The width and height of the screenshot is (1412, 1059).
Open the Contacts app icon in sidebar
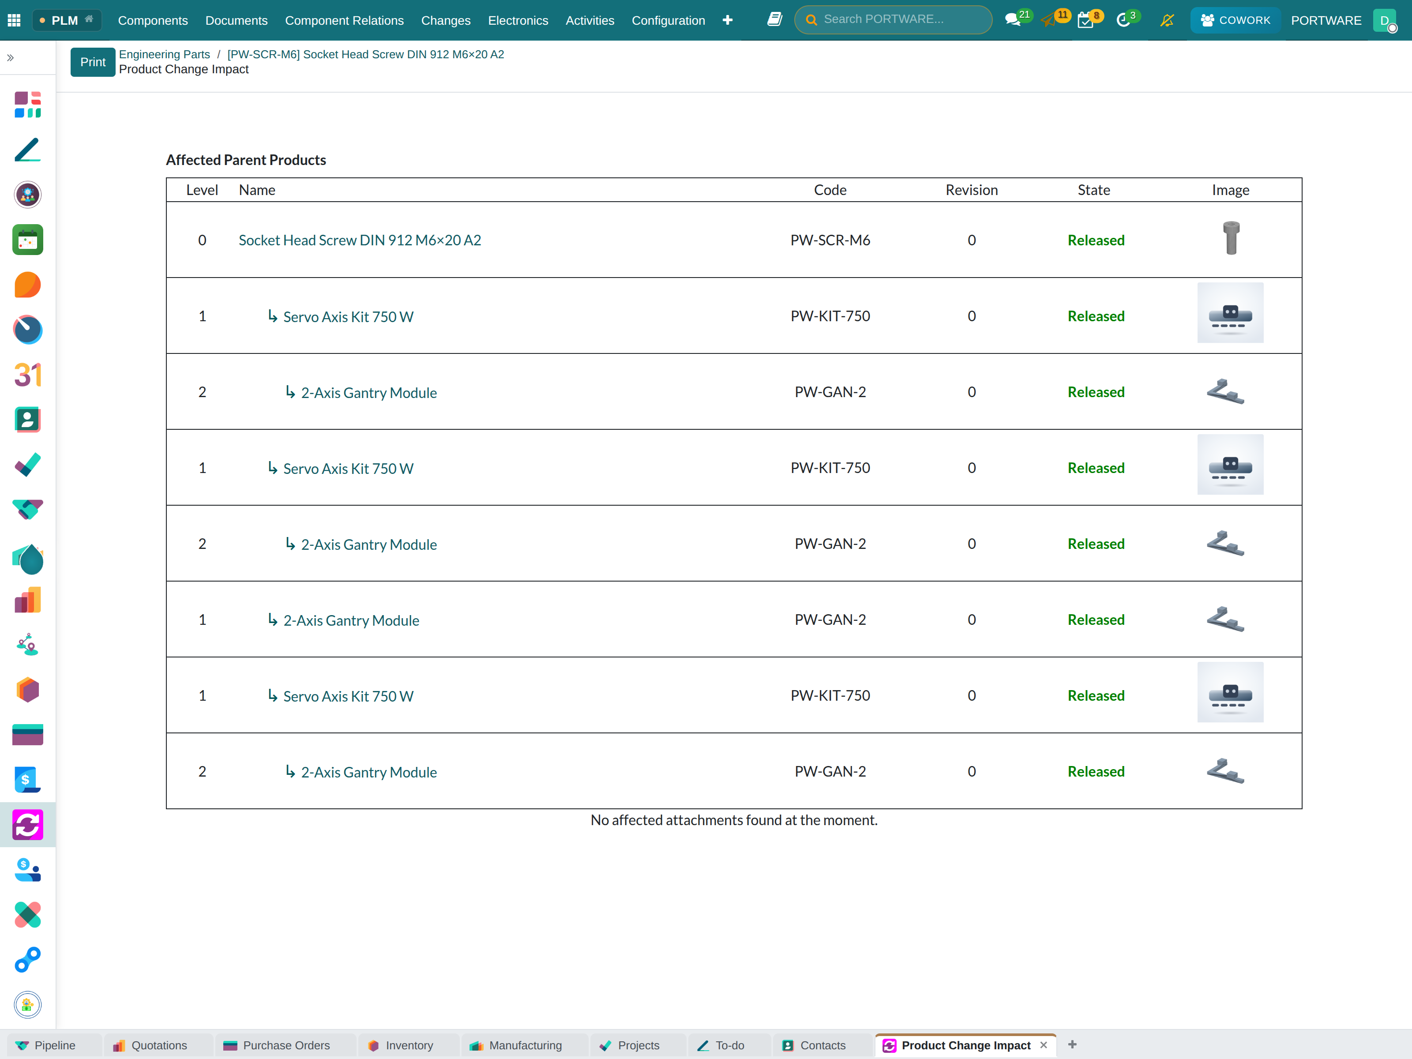tap(27, 420)
